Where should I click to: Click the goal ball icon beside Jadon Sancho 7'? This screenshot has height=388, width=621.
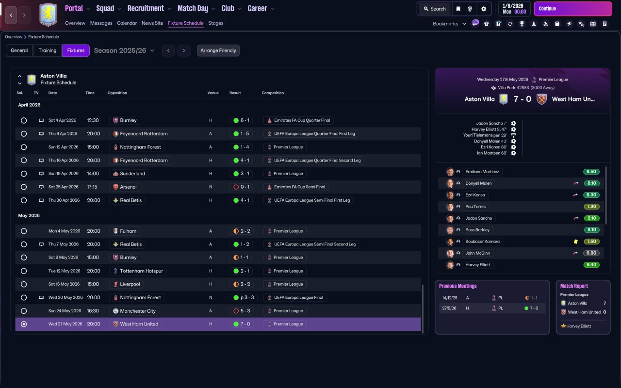pos(513,124)
